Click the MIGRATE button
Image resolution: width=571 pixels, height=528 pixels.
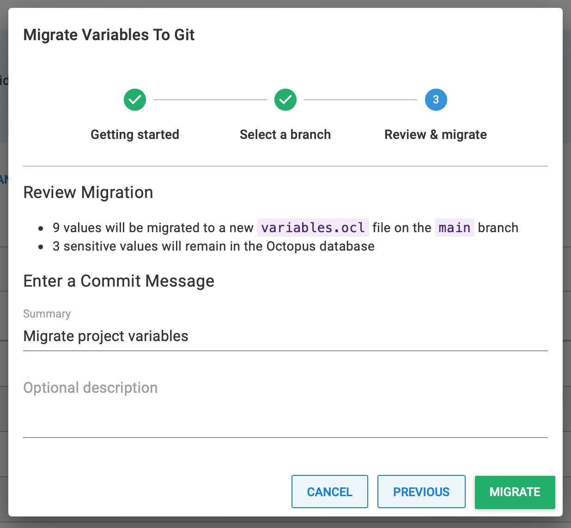click(x=515, y=492)
